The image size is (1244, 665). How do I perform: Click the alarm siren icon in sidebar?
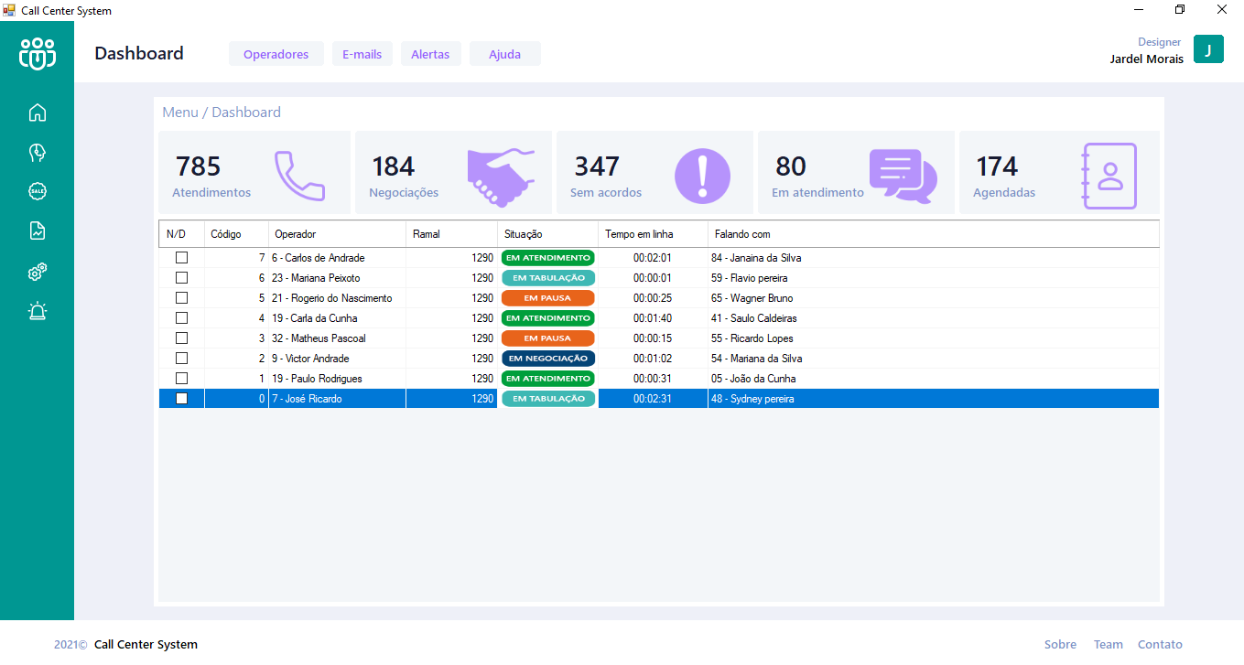point(37,312)
